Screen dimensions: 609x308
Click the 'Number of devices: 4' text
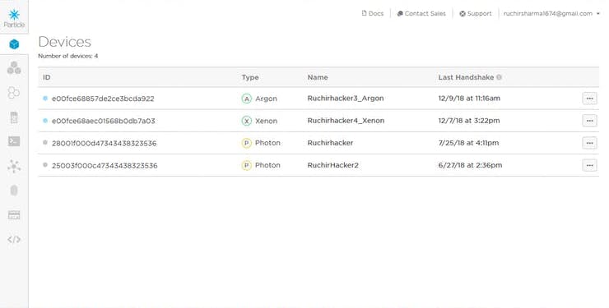(x=68, y=56)
